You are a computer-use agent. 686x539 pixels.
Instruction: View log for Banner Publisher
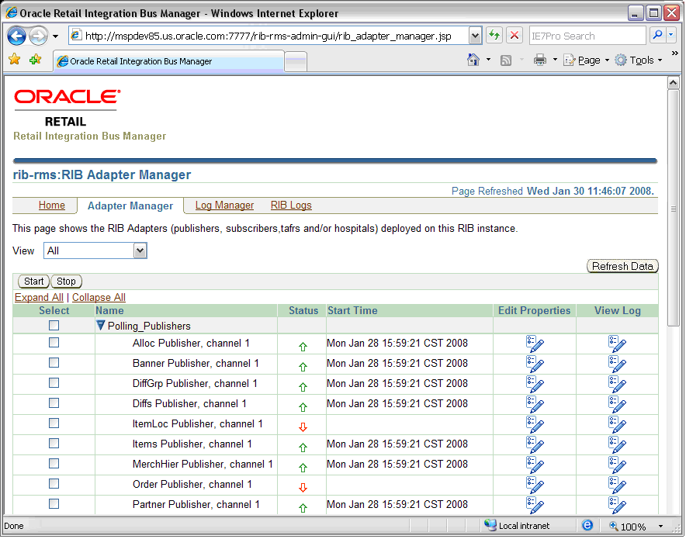coord(617,365)
